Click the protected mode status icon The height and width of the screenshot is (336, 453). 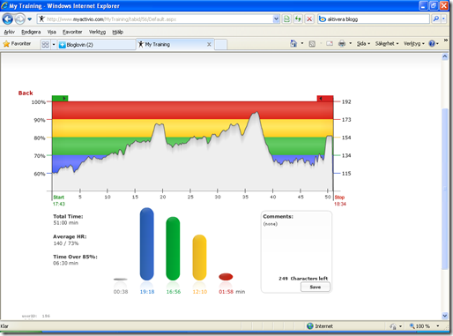click(x=393, y=326)
